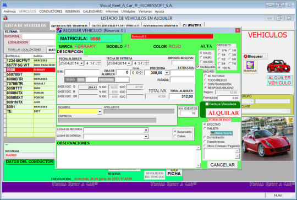Adjust the Horas spinner
This screenshot has width=297, height=200.
141,73
